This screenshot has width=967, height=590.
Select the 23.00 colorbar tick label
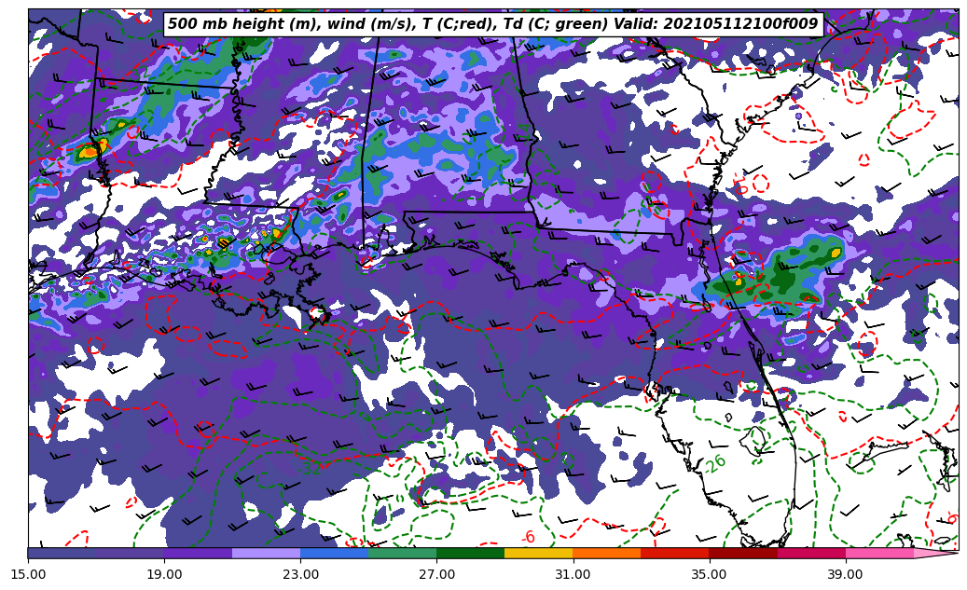pos(300,575)
